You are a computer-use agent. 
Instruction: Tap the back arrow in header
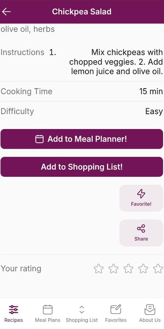point(6,12)
